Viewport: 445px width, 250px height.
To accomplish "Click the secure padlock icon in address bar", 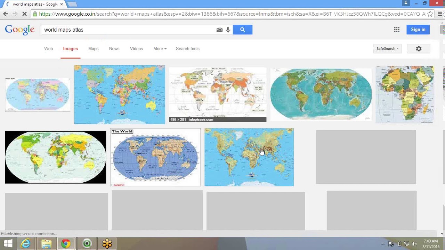I will click(35, 14).
